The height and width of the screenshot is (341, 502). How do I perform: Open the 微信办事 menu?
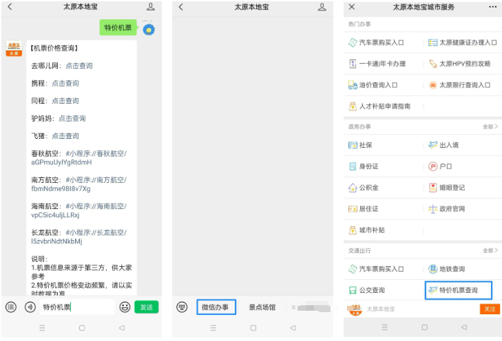coord(216,307)
